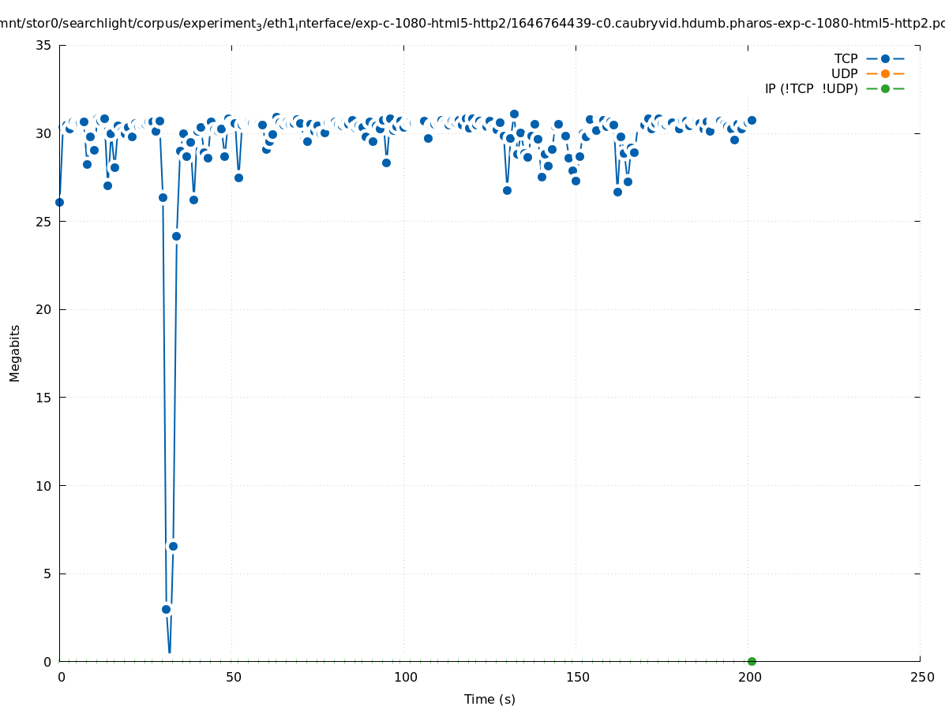Viewport: 945px width, 710px height.
Task: Click the lowest TCP point near 3 Megabits
Action: [x=166, y=609]
